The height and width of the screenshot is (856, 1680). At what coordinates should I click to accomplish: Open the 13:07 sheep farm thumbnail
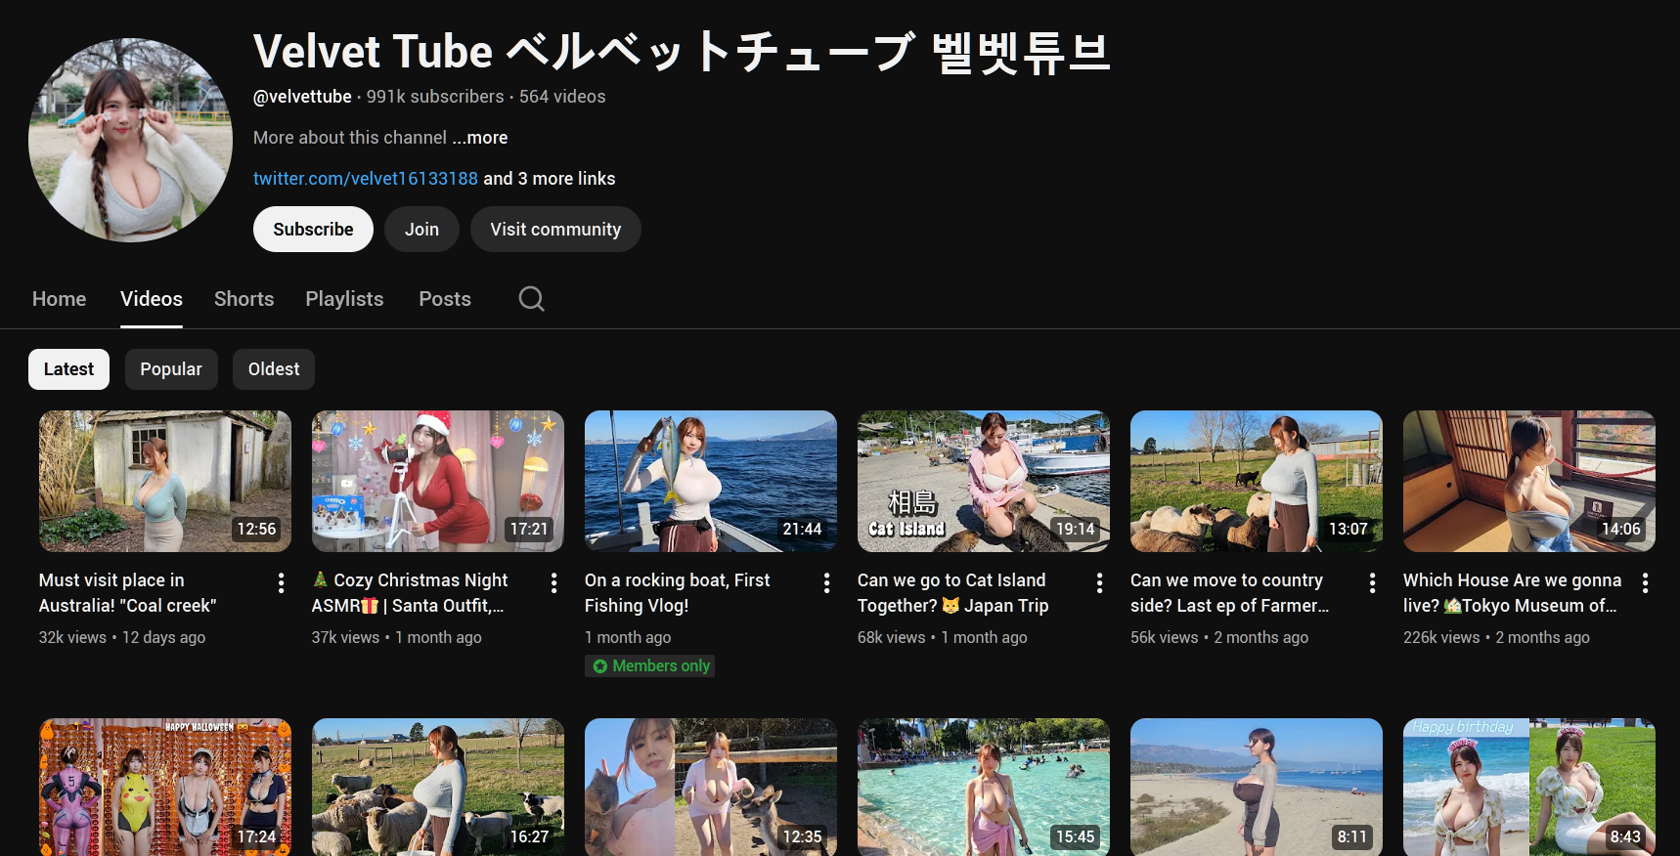tap(1257, 481)
